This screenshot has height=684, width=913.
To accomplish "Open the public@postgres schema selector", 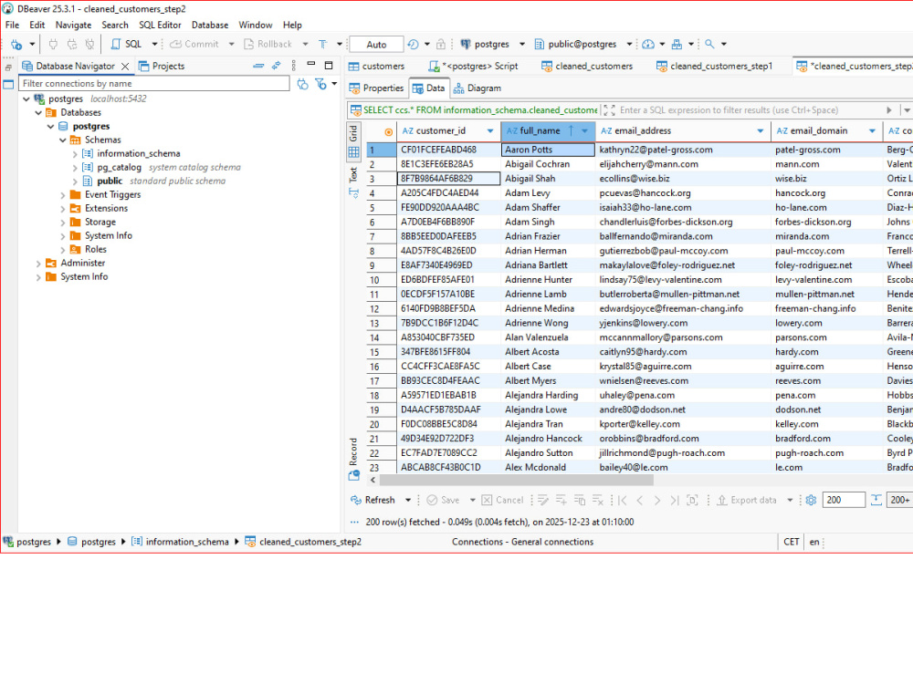I will 582,44.
